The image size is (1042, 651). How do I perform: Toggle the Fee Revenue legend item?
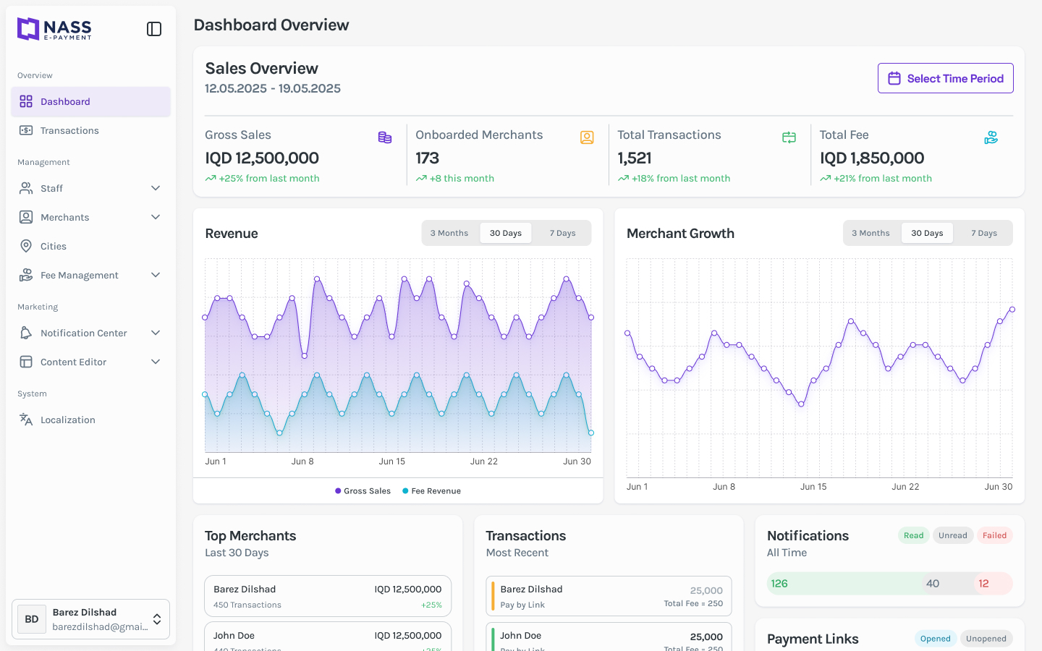[x=431, y=491]
